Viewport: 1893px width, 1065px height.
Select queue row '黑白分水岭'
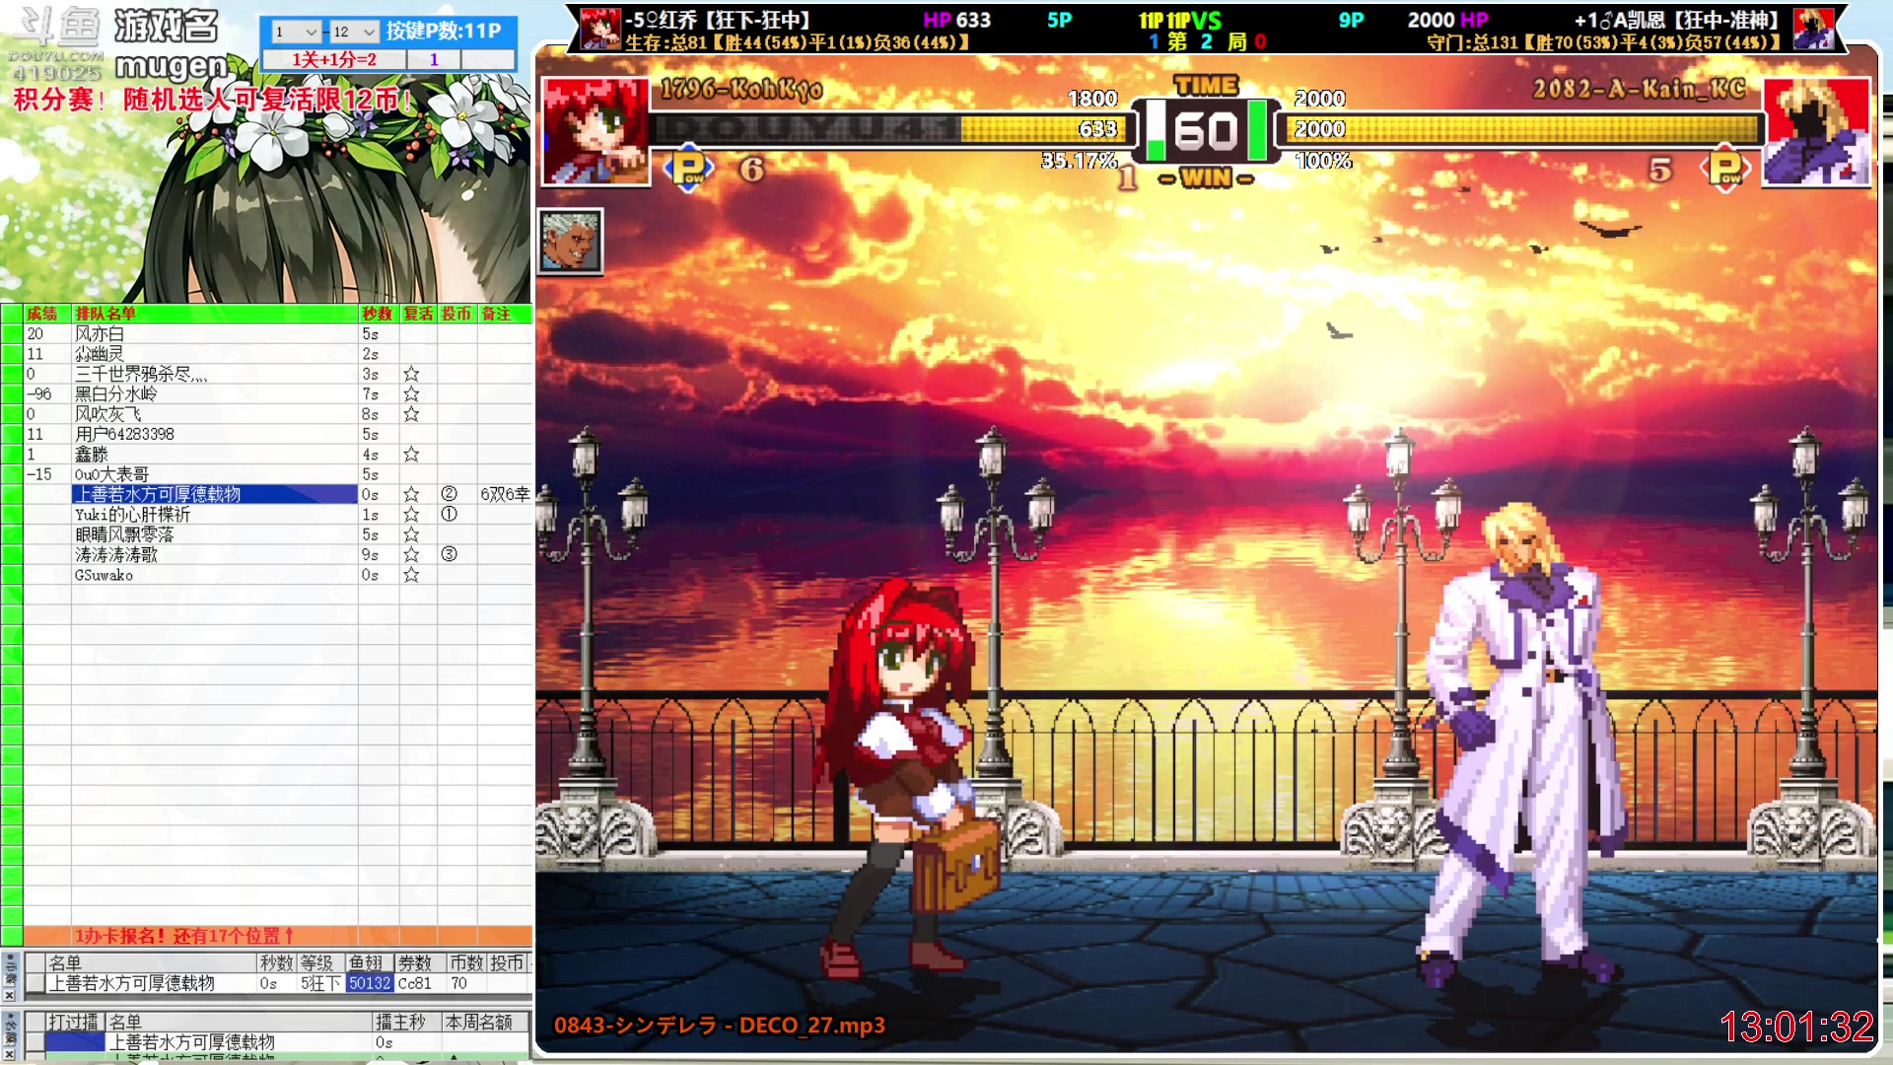tap(215, 394)
